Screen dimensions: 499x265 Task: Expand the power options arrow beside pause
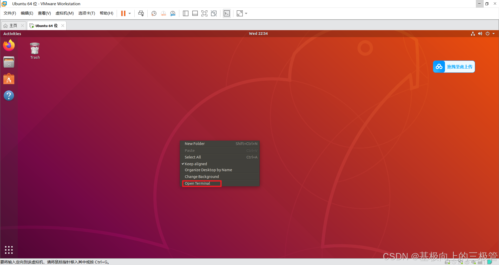click(130, 14)
